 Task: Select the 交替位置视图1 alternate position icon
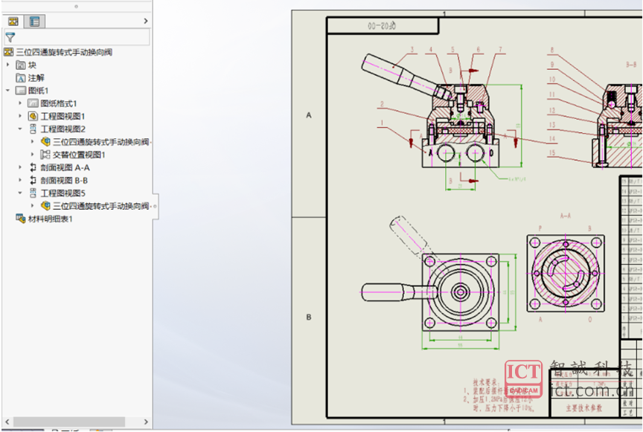45,155
